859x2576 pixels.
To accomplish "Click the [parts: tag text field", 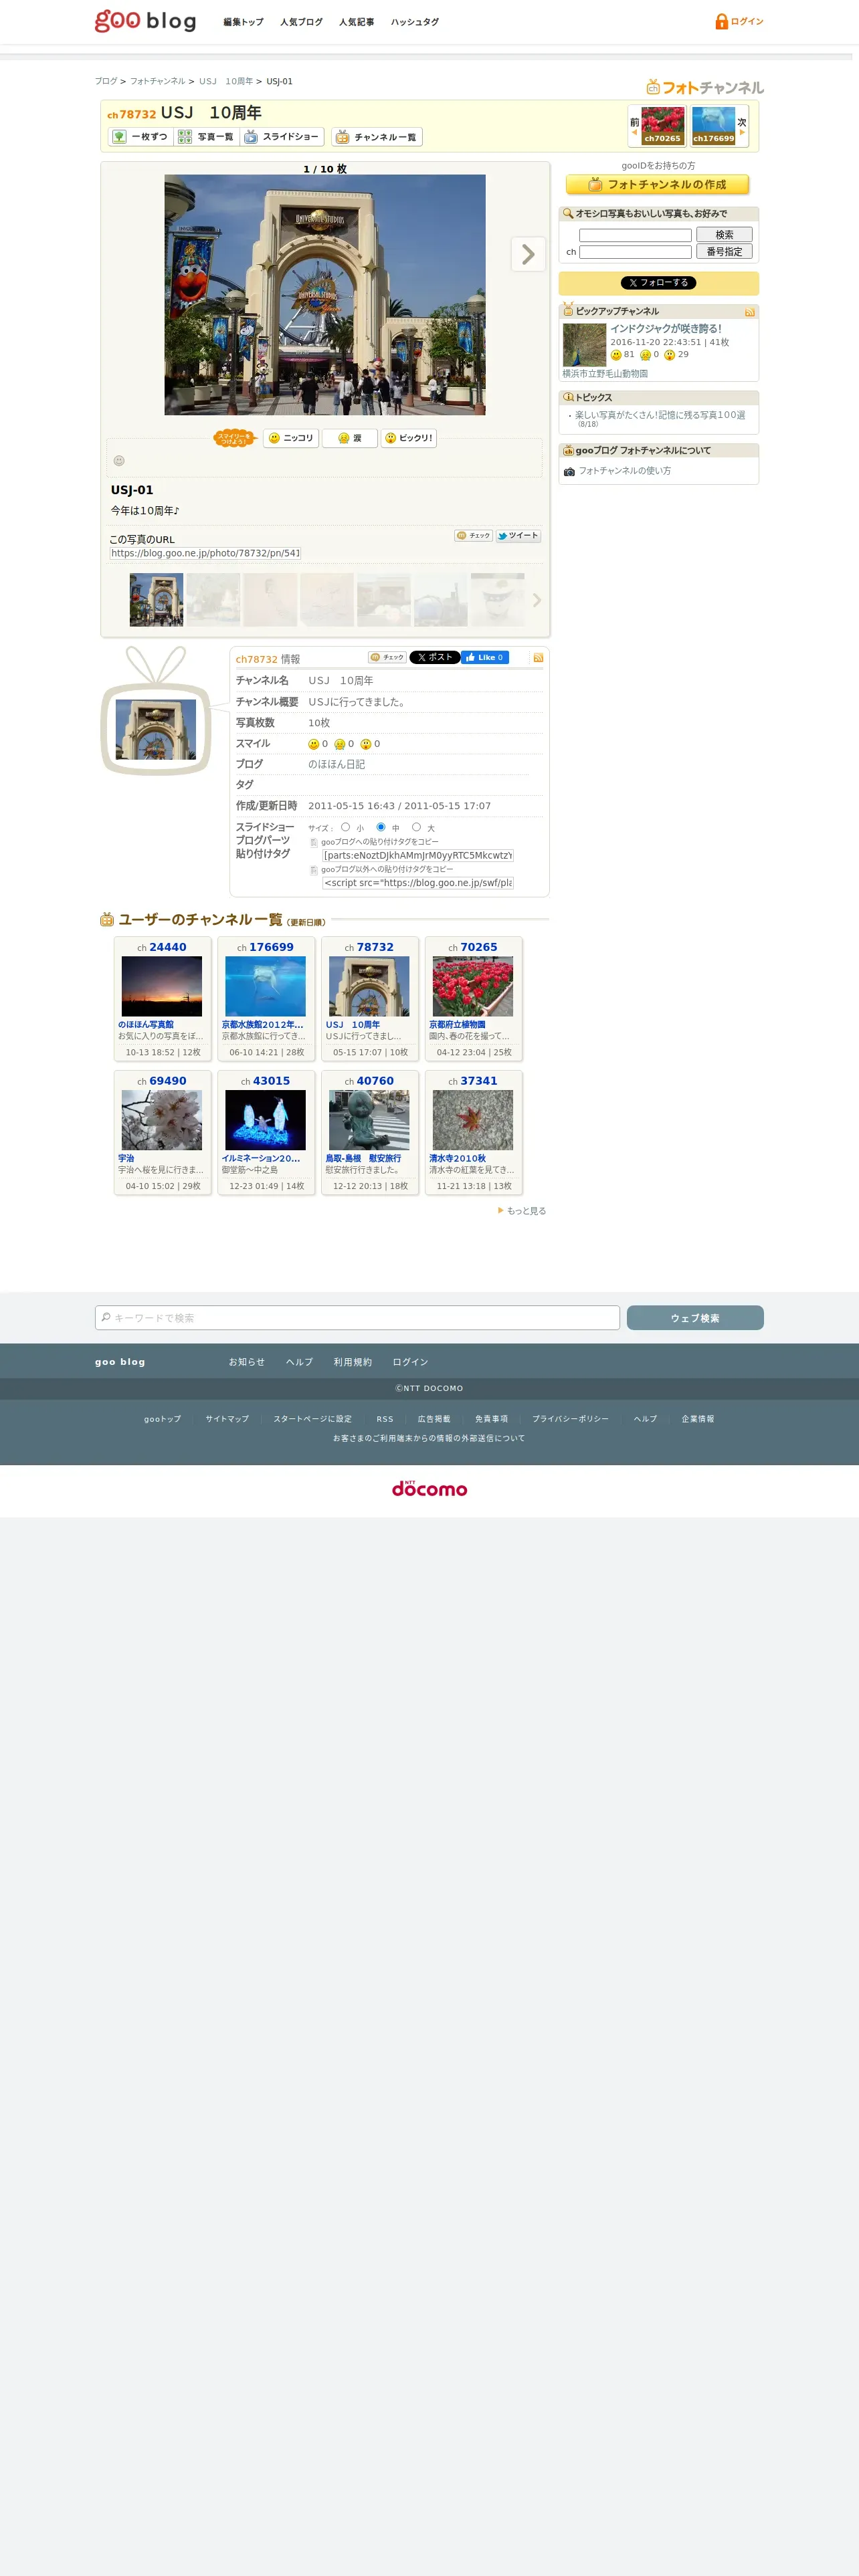I will coord(417,856).
